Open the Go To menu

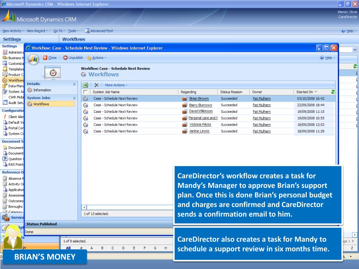(x=59, y=31)
